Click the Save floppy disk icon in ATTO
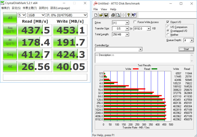The image size is (197, 137). [106, 15]
